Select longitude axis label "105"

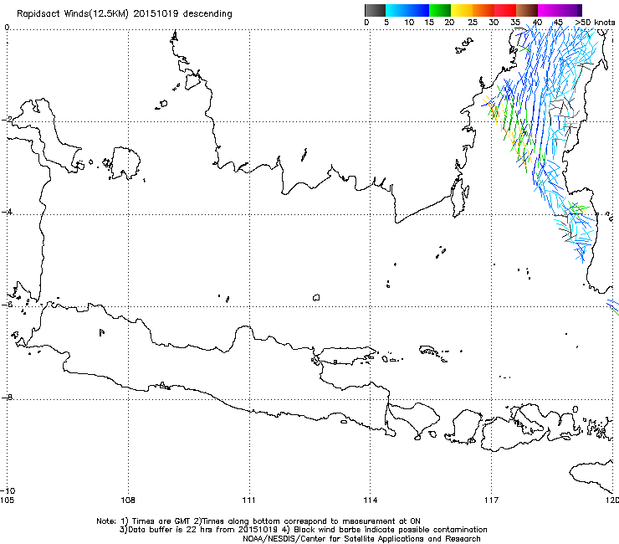pyautogui.click(x=7, y=500)
